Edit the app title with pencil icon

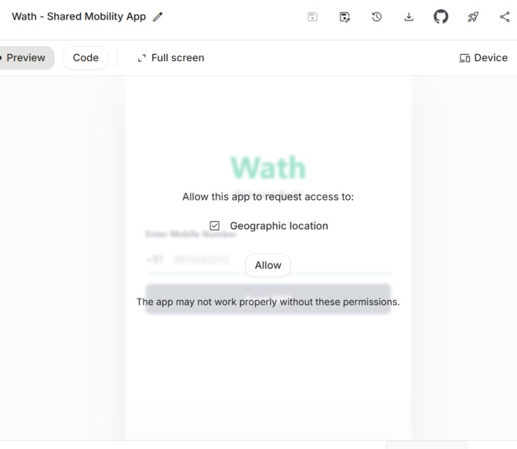pyautogui.click(x=158, y=16)
